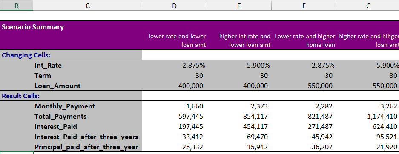Select Total_Payments value 821,487

pyautogui.click(x=320, y=117)
